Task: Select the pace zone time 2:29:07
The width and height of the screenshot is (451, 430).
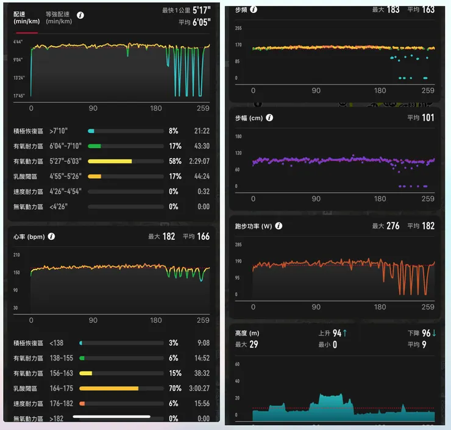Action: tap(199, 161)
